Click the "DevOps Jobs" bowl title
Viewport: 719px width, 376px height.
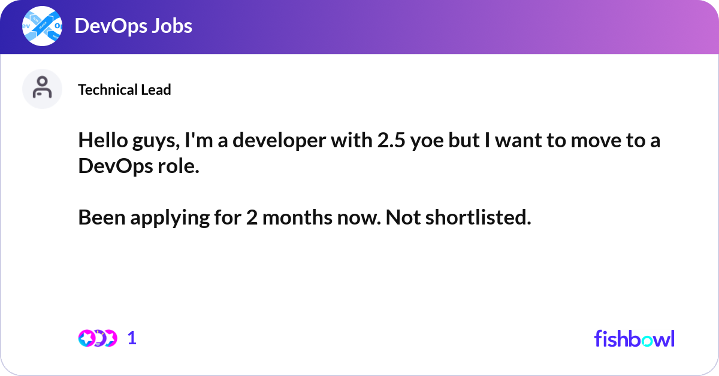click(134, 26)
